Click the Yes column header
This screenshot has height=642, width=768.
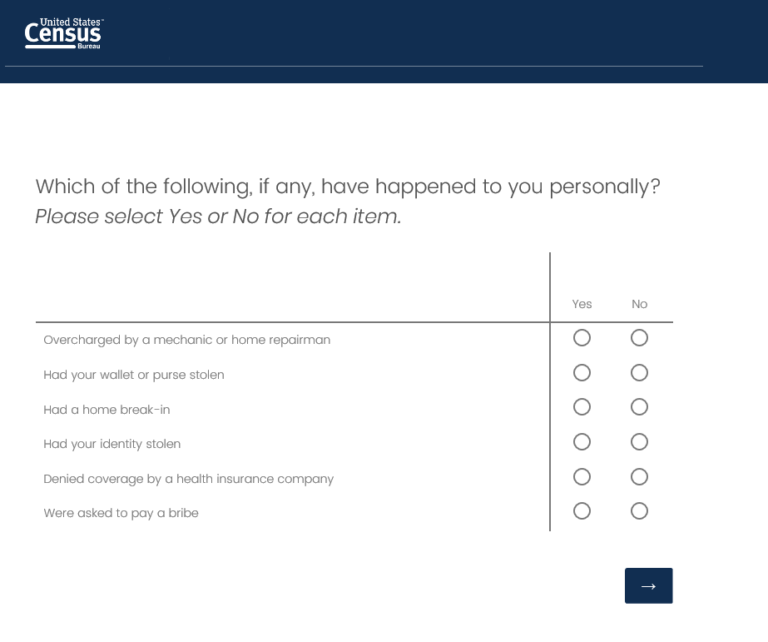tap(582, 304)
